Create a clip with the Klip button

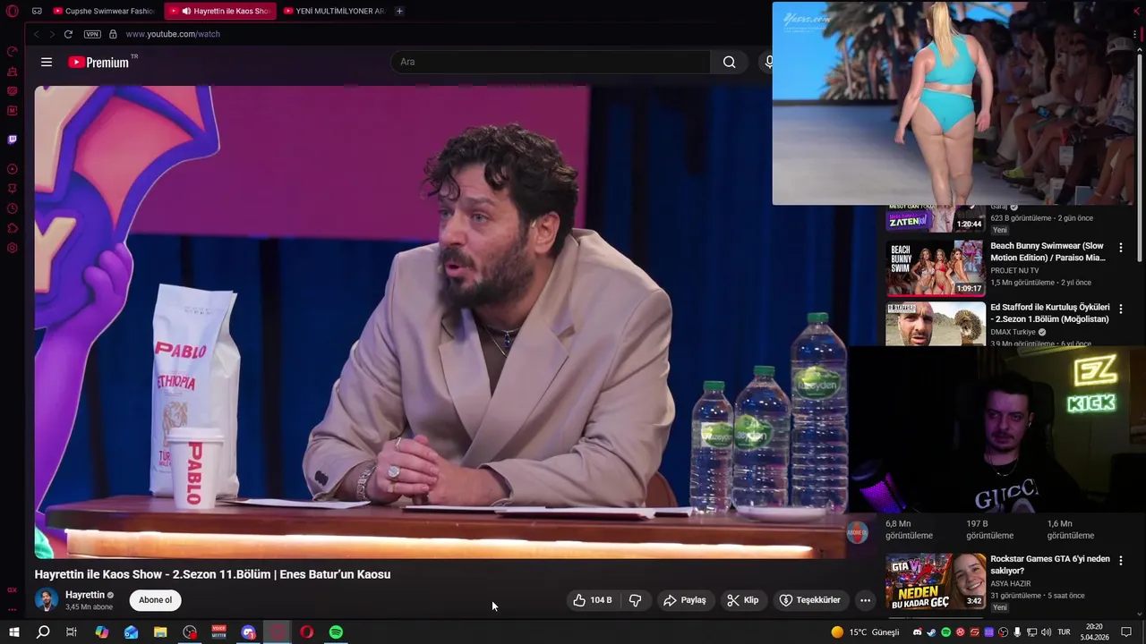(743, 600)
